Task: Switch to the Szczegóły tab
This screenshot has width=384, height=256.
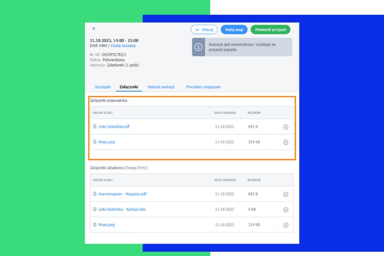Action: pyautogui.click(x=103, y=87)
